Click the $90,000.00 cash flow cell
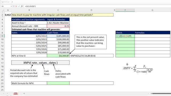 (x=58, y=43)
